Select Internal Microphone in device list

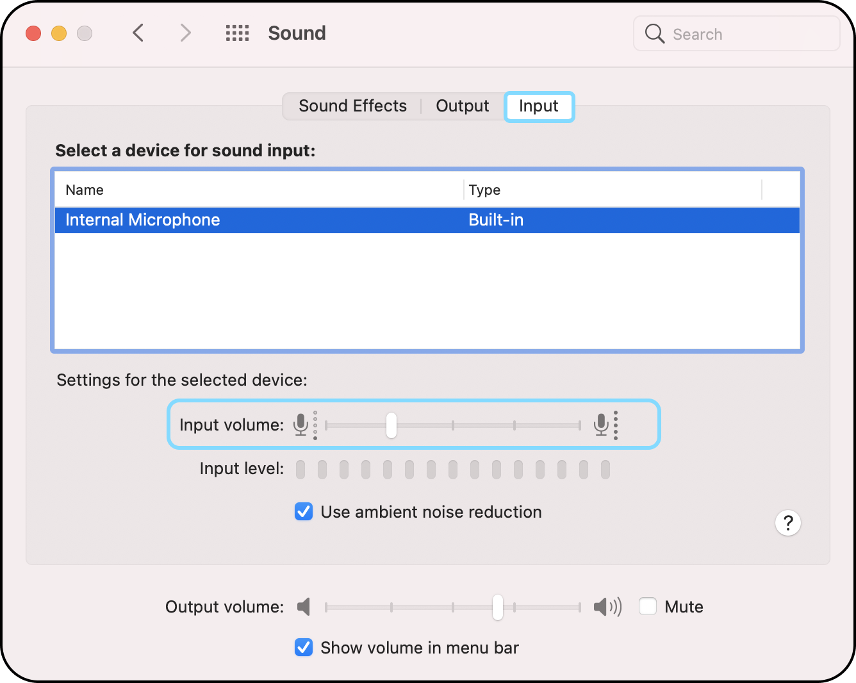tap(143, 220)
